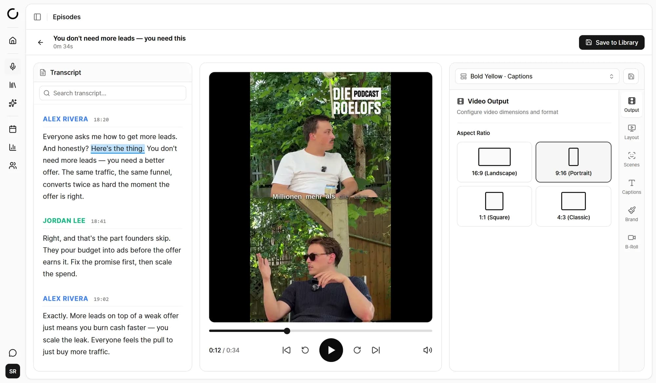This screenshot has height=383, width=656.
Task: Switch to the Layout tab
Action: point(631,132)
